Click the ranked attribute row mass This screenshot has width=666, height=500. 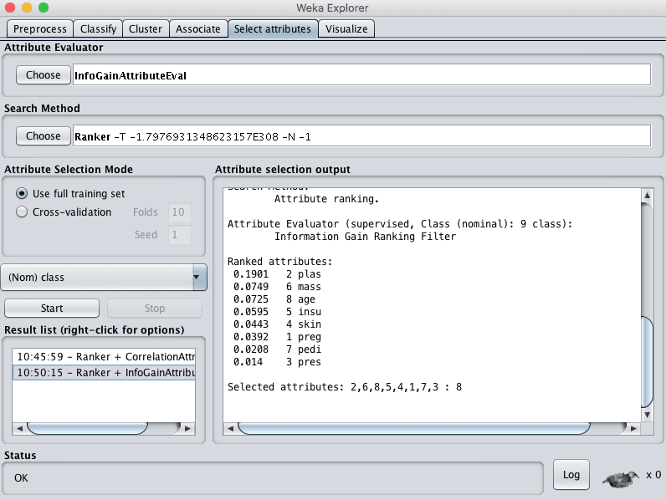pyautogui.click(x=277, y=287)
